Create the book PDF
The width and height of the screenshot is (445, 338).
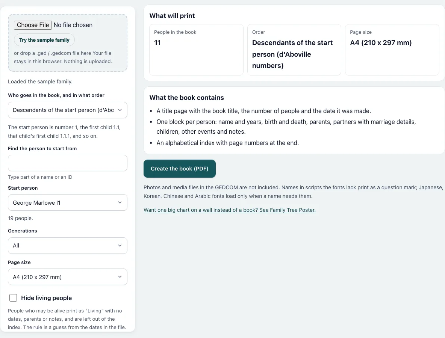click(180, 169)
